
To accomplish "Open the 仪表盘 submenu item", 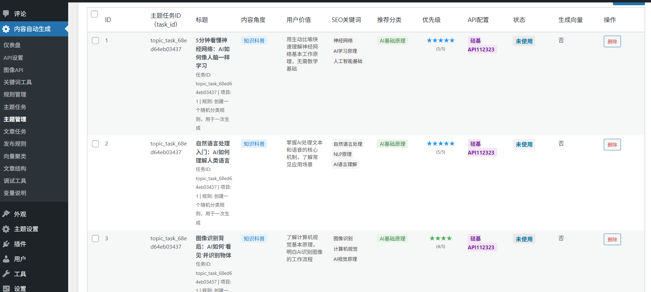I will pyautogui.click(x=12, y=45).
